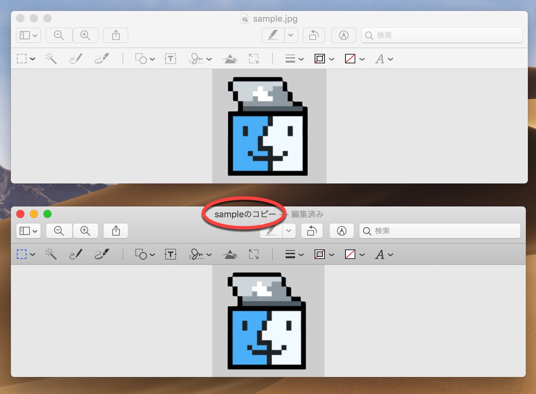Rotate the image left in sampleのコピー window
The image size is (536, 394).
312,231
